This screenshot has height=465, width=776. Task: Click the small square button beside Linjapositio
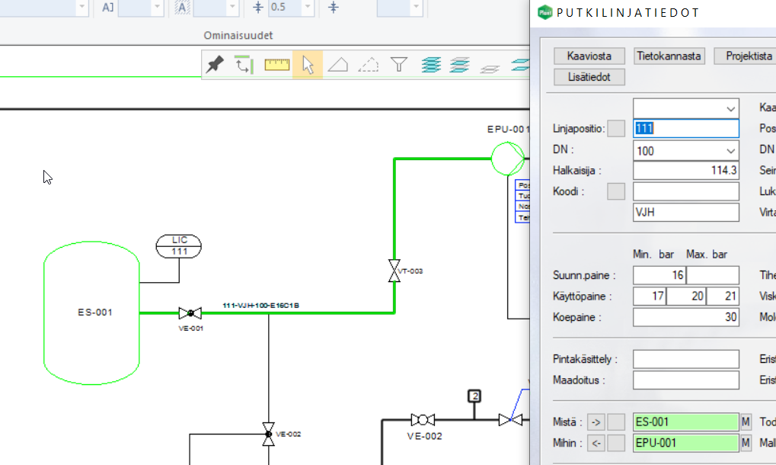pyautogui.click(x=615, y=129)
